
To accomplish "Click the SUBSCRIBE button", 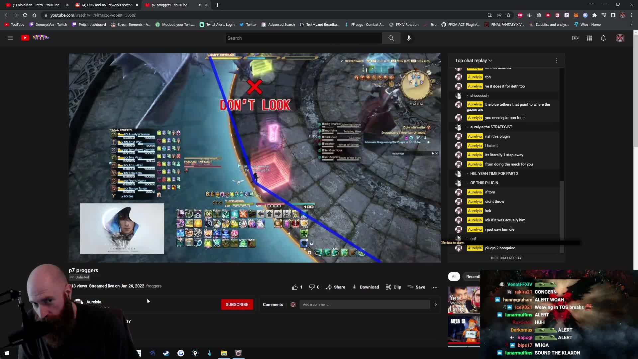I will 237,304.
